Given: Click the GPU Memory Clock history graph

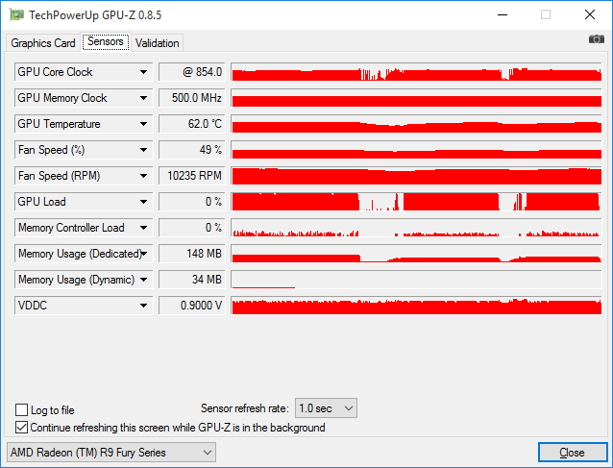Looking at the screenshot, I should tap(416, 98).
